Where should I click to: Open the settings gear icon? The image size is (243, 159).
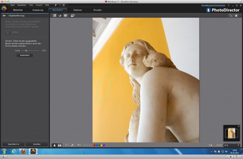(x=63, y=5)
